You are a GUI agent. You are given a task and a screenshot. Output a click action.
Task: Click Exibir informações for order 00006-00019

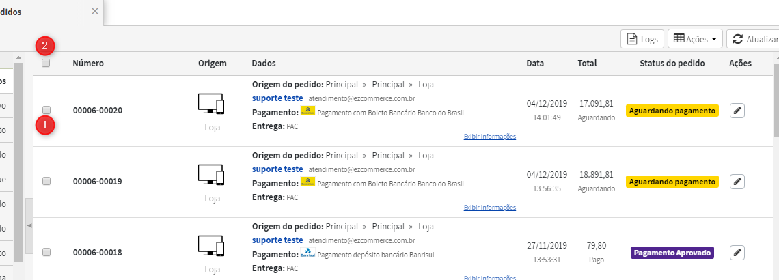click(x=490, y=207)
